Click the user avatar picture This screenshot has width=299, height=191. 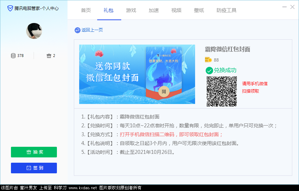point(34,31)
